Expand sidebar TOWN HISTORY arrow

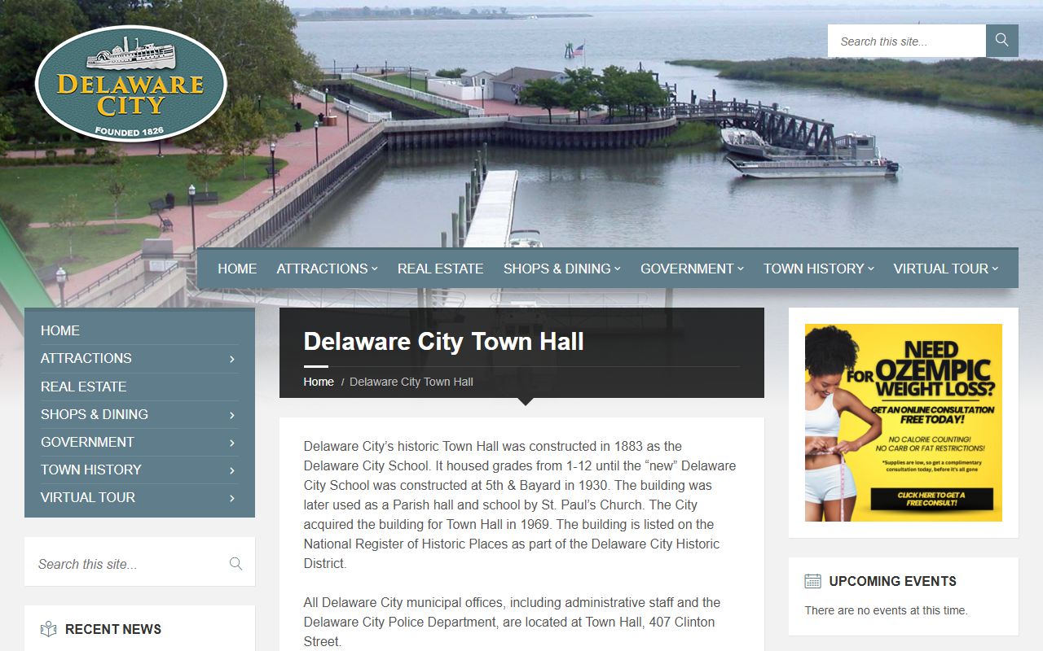[232, 470]
